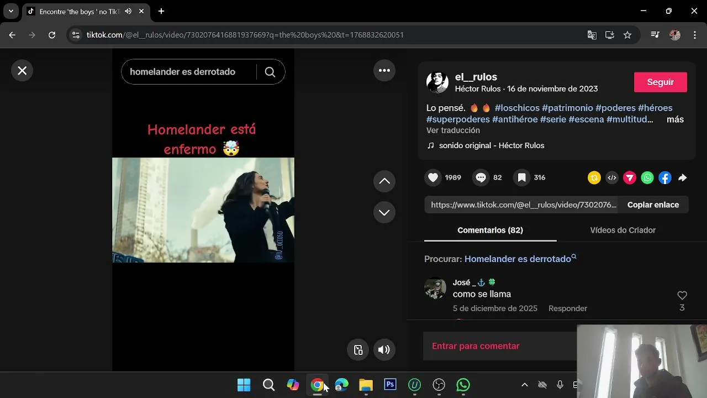The image size is (707, 398).
Task: Click the video URL text field
Action: pos(521,205)
